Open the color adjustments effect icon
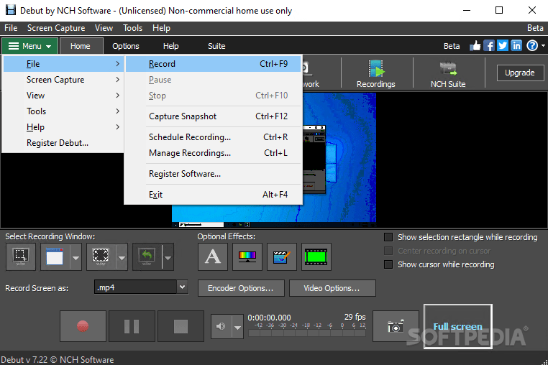548x365 pixels. (247, 257)
